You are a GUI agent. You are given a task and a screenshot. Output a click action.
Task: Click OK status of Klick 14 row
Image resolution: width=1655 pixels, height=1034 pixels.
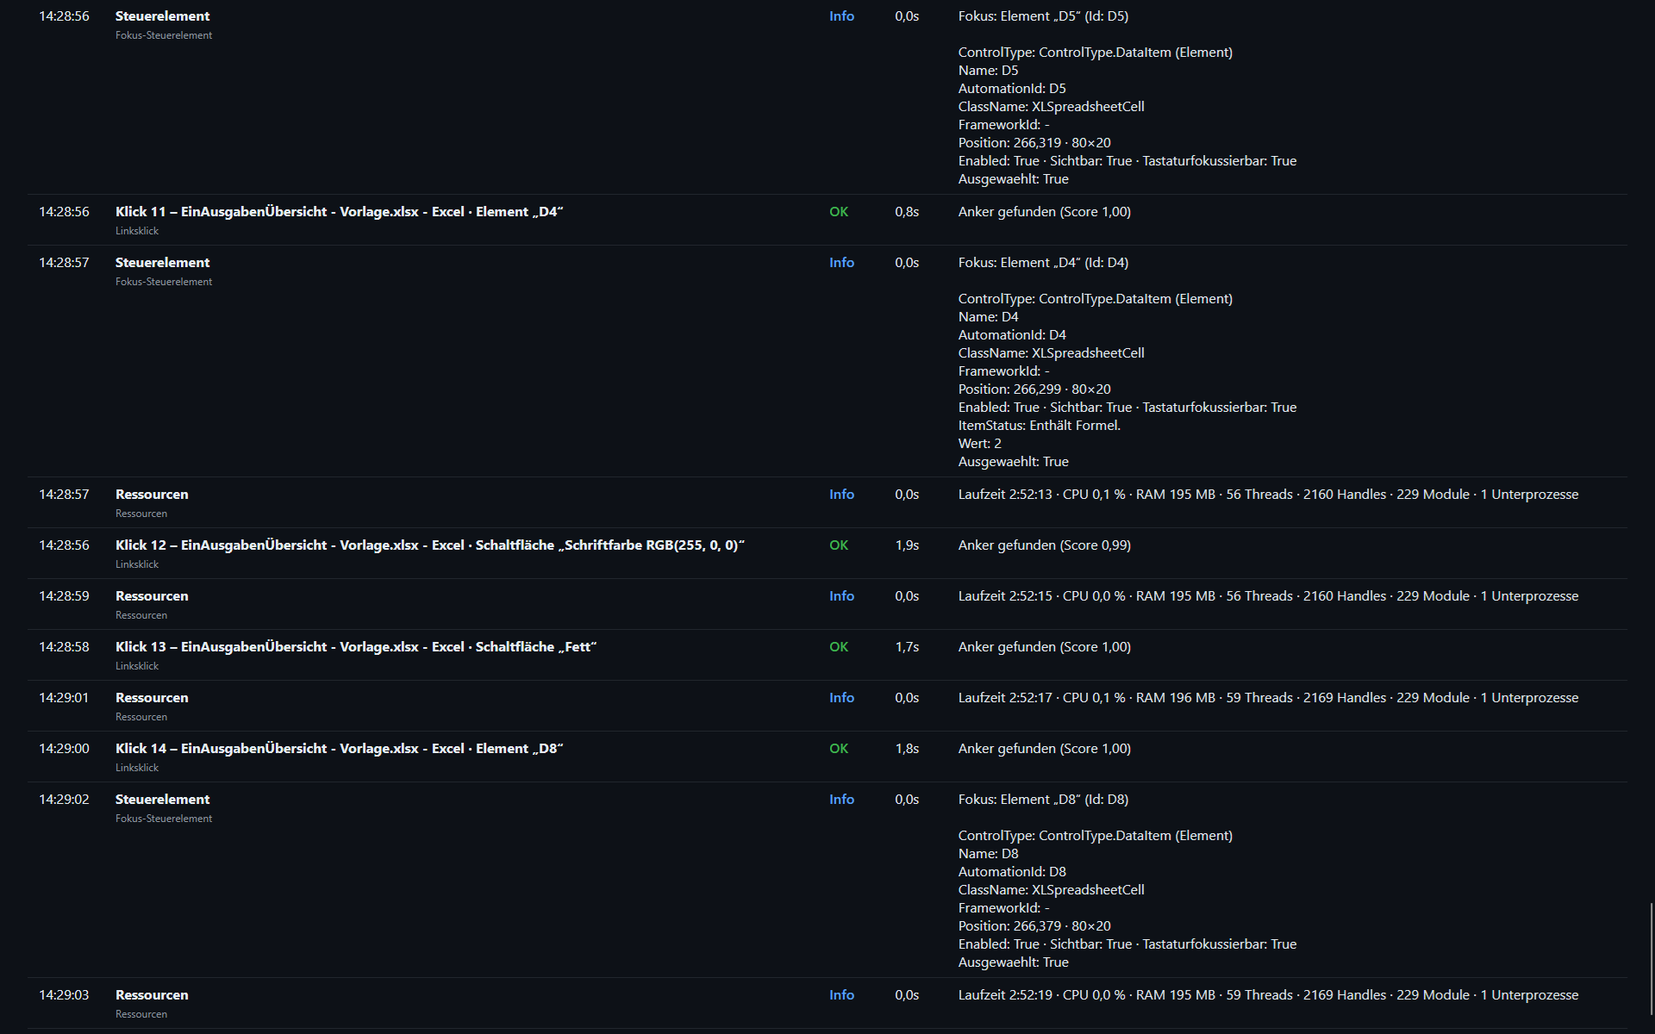[839, 749]
